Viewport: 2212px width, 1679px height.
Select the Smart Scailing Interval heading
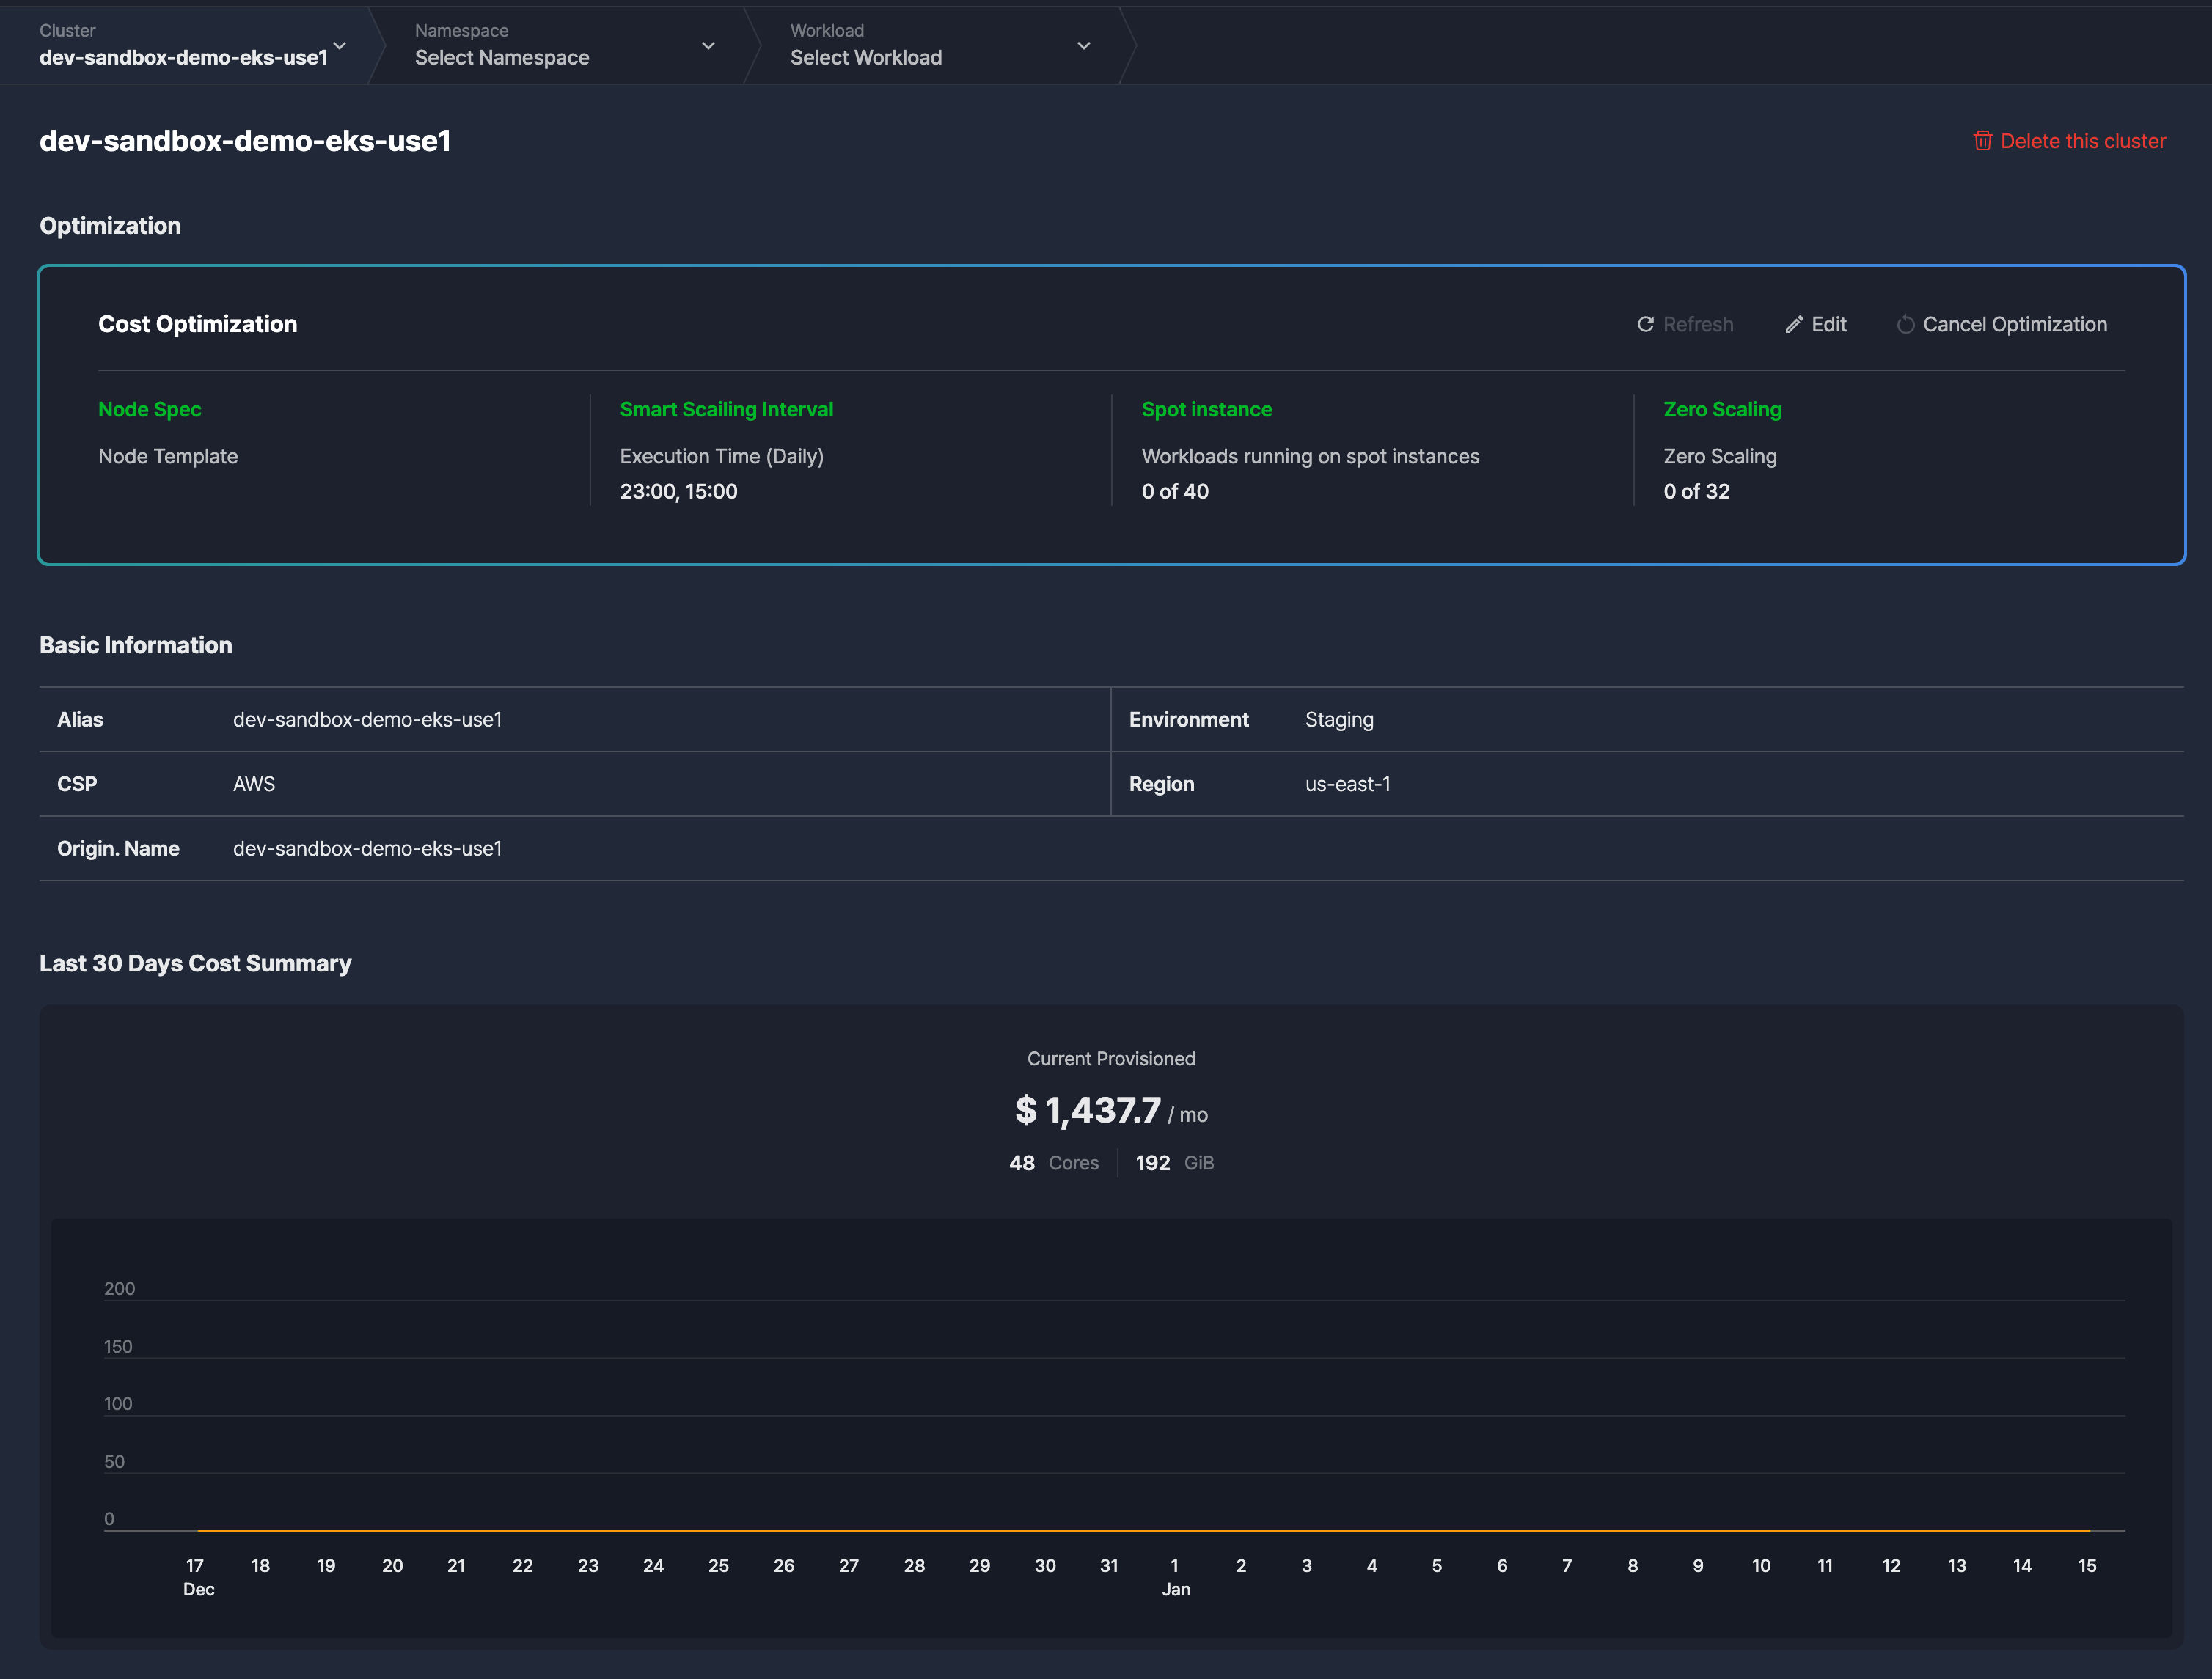(726, 410)
